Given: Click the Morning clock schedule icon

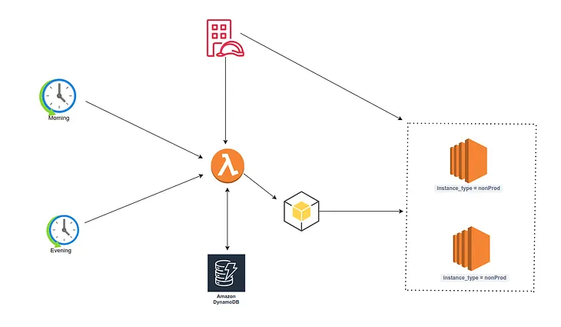Looking at the screenshot, I should tap(58, 96).
